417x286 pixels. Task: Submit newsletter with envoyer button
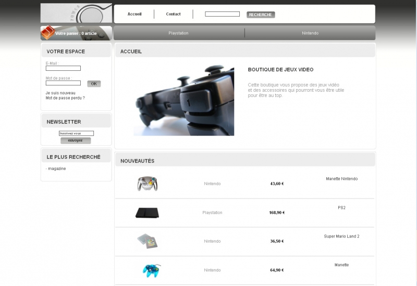pyautogui.click(x=76, y=141)
